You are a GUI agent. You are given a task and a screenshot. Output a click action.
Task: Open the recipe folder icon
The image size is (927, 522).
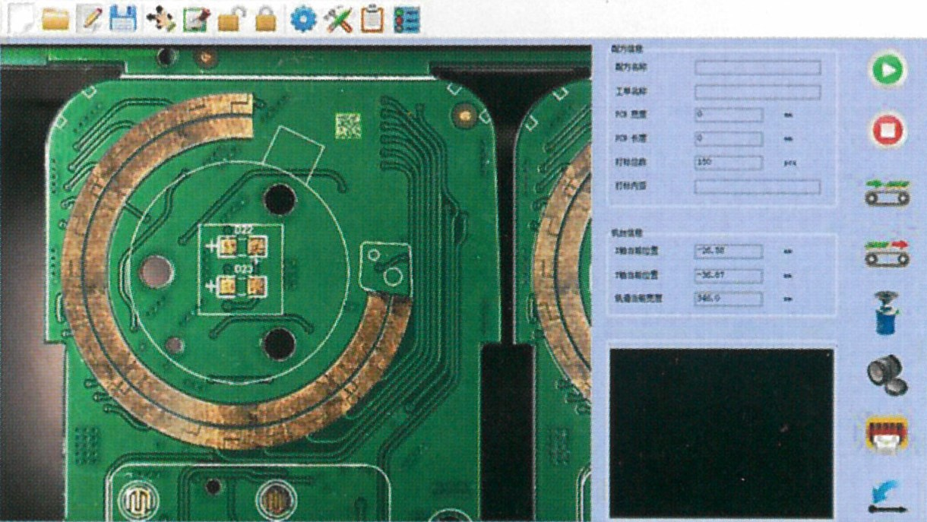(x=55, y=19)
